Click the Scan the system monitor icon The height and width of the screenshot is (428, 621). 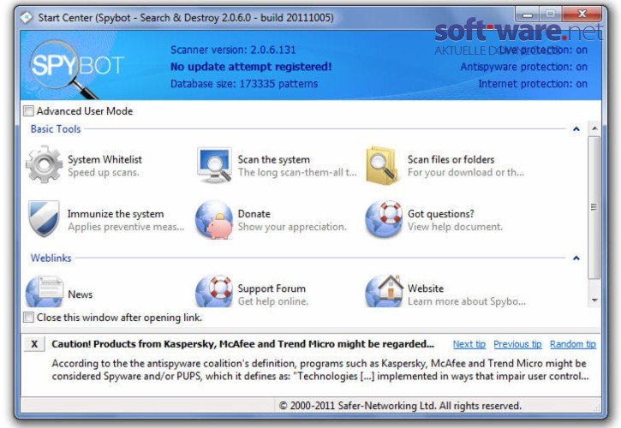tap(214, 165)
